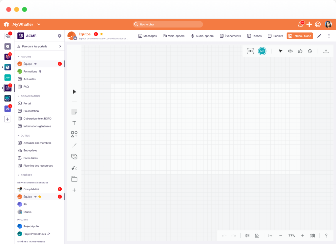Open the notifications bell
The image size is (336, 244).
point(301,24)
